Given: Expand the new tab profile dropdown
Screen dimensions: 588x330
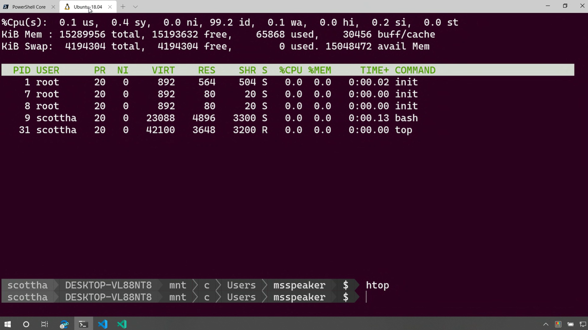Looking at the screenshot, I should (x=136, y=7).
